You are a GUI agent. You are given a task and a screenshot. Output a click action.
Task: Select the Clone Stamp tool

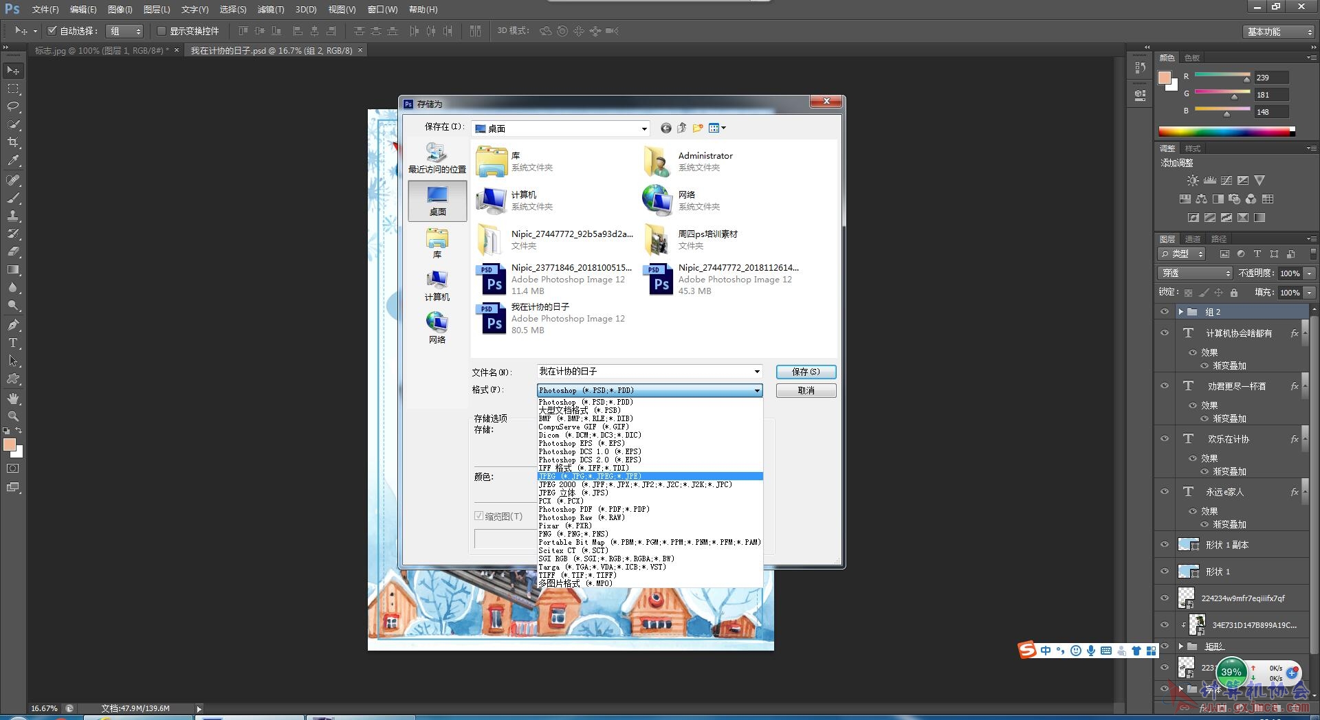point(13,216)
